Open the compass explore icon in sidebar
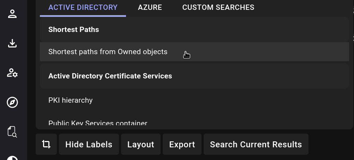 (x=12, y=102)
